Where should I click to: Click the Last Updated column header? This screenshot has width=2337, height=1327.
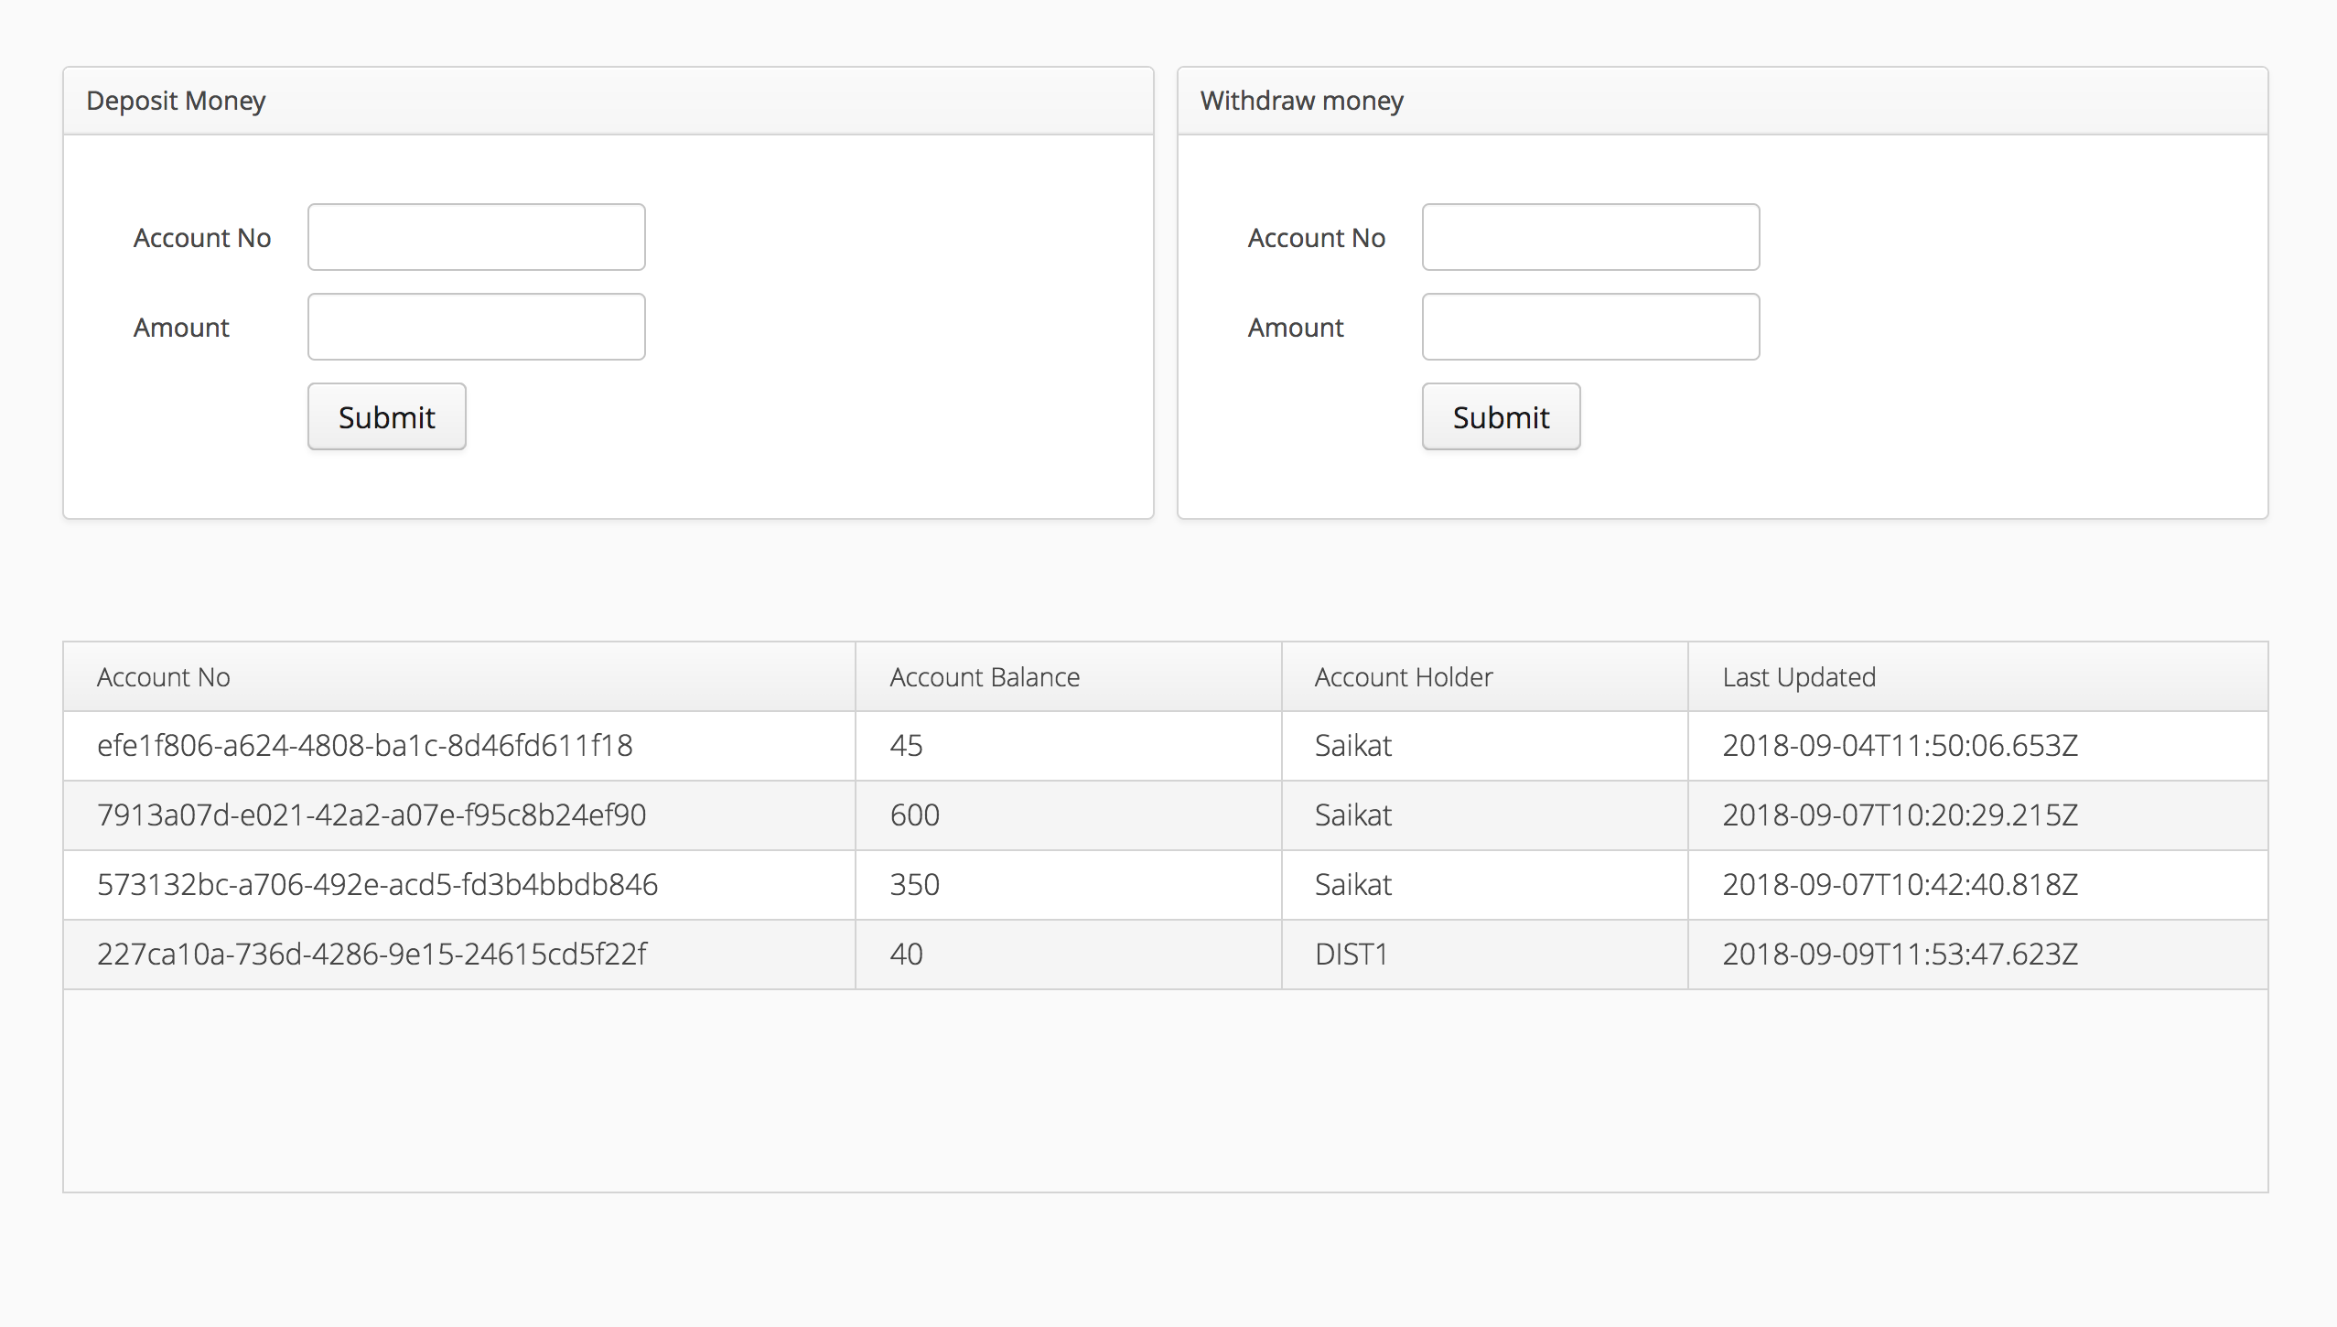coord(1798,676)
